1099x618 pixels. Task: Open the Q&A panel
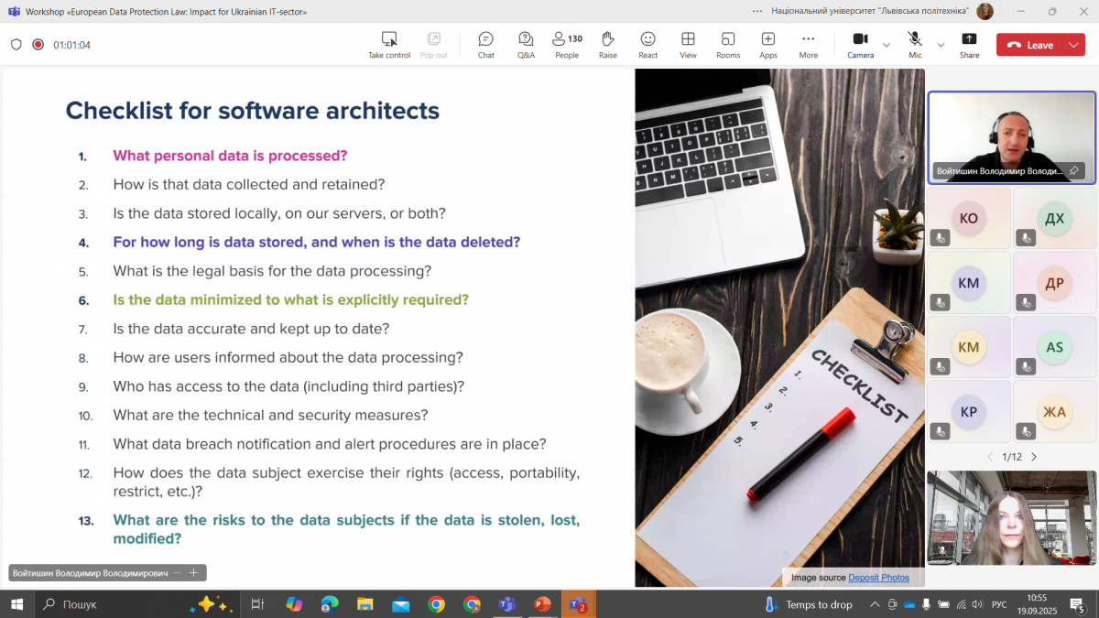tap(526, 44)
